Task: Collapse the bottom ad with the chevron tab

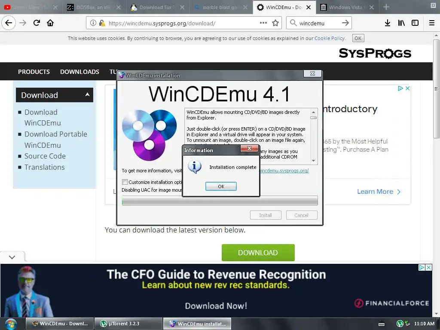Action: point(12,257)
